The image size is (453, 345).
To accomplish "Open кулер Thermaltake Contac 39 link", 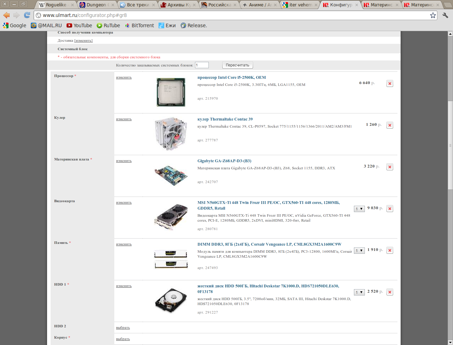I will pyautogui.click(x=225, y=119).
